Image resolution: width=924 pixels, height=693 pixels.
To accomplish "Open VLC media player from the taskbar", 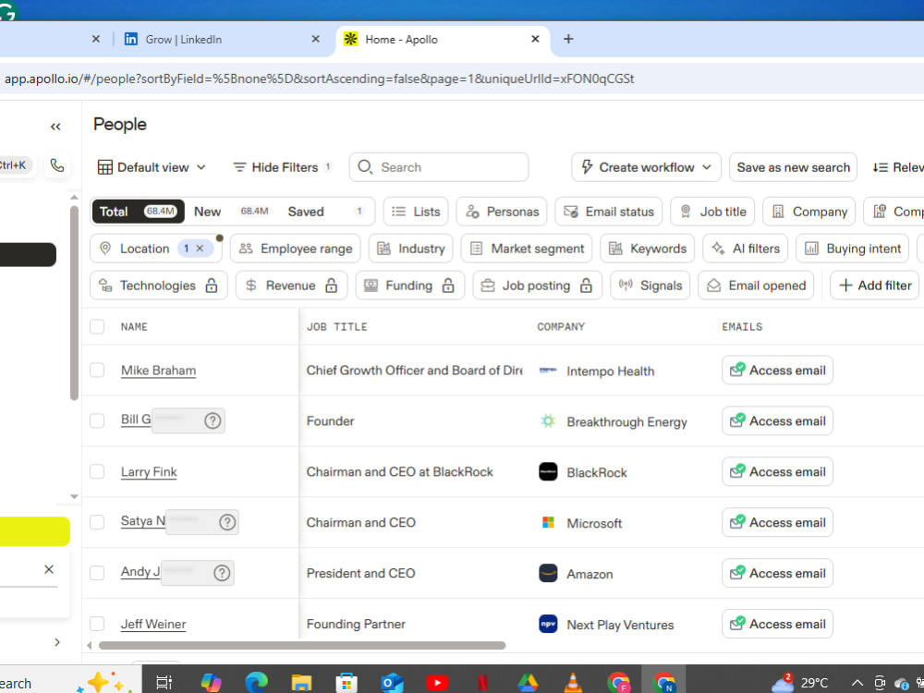I will point(572,683).
